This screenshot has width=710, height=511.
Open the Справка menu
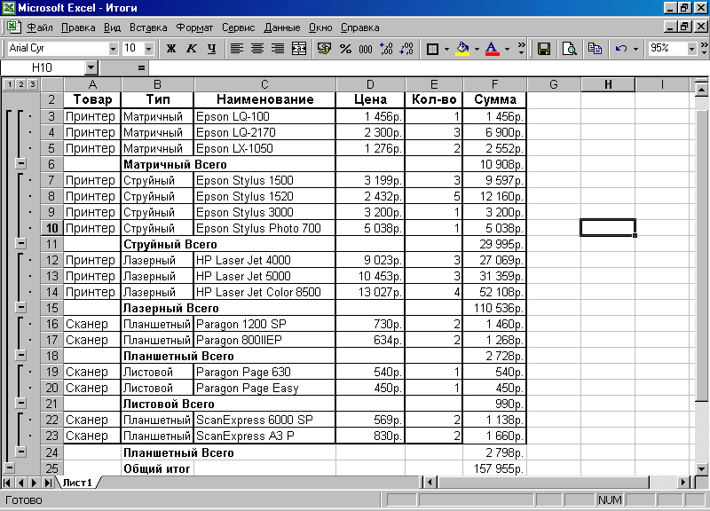coord(360,28)
